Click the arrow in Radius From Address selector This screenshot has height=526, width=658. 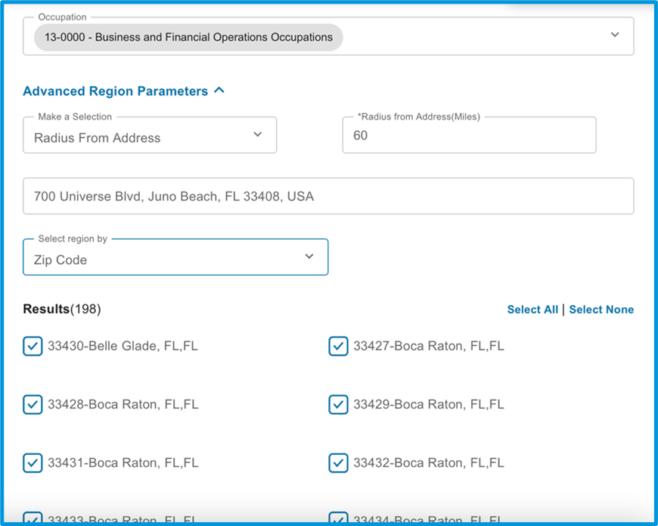258,134
